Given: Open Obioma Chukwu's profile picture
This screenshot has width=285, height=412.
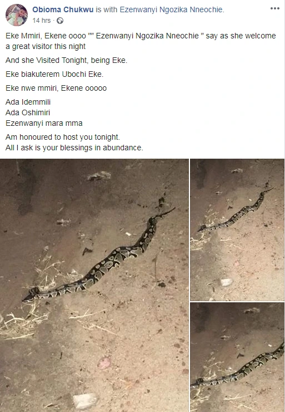Looking at the screenshot, I should click(17, 14).
